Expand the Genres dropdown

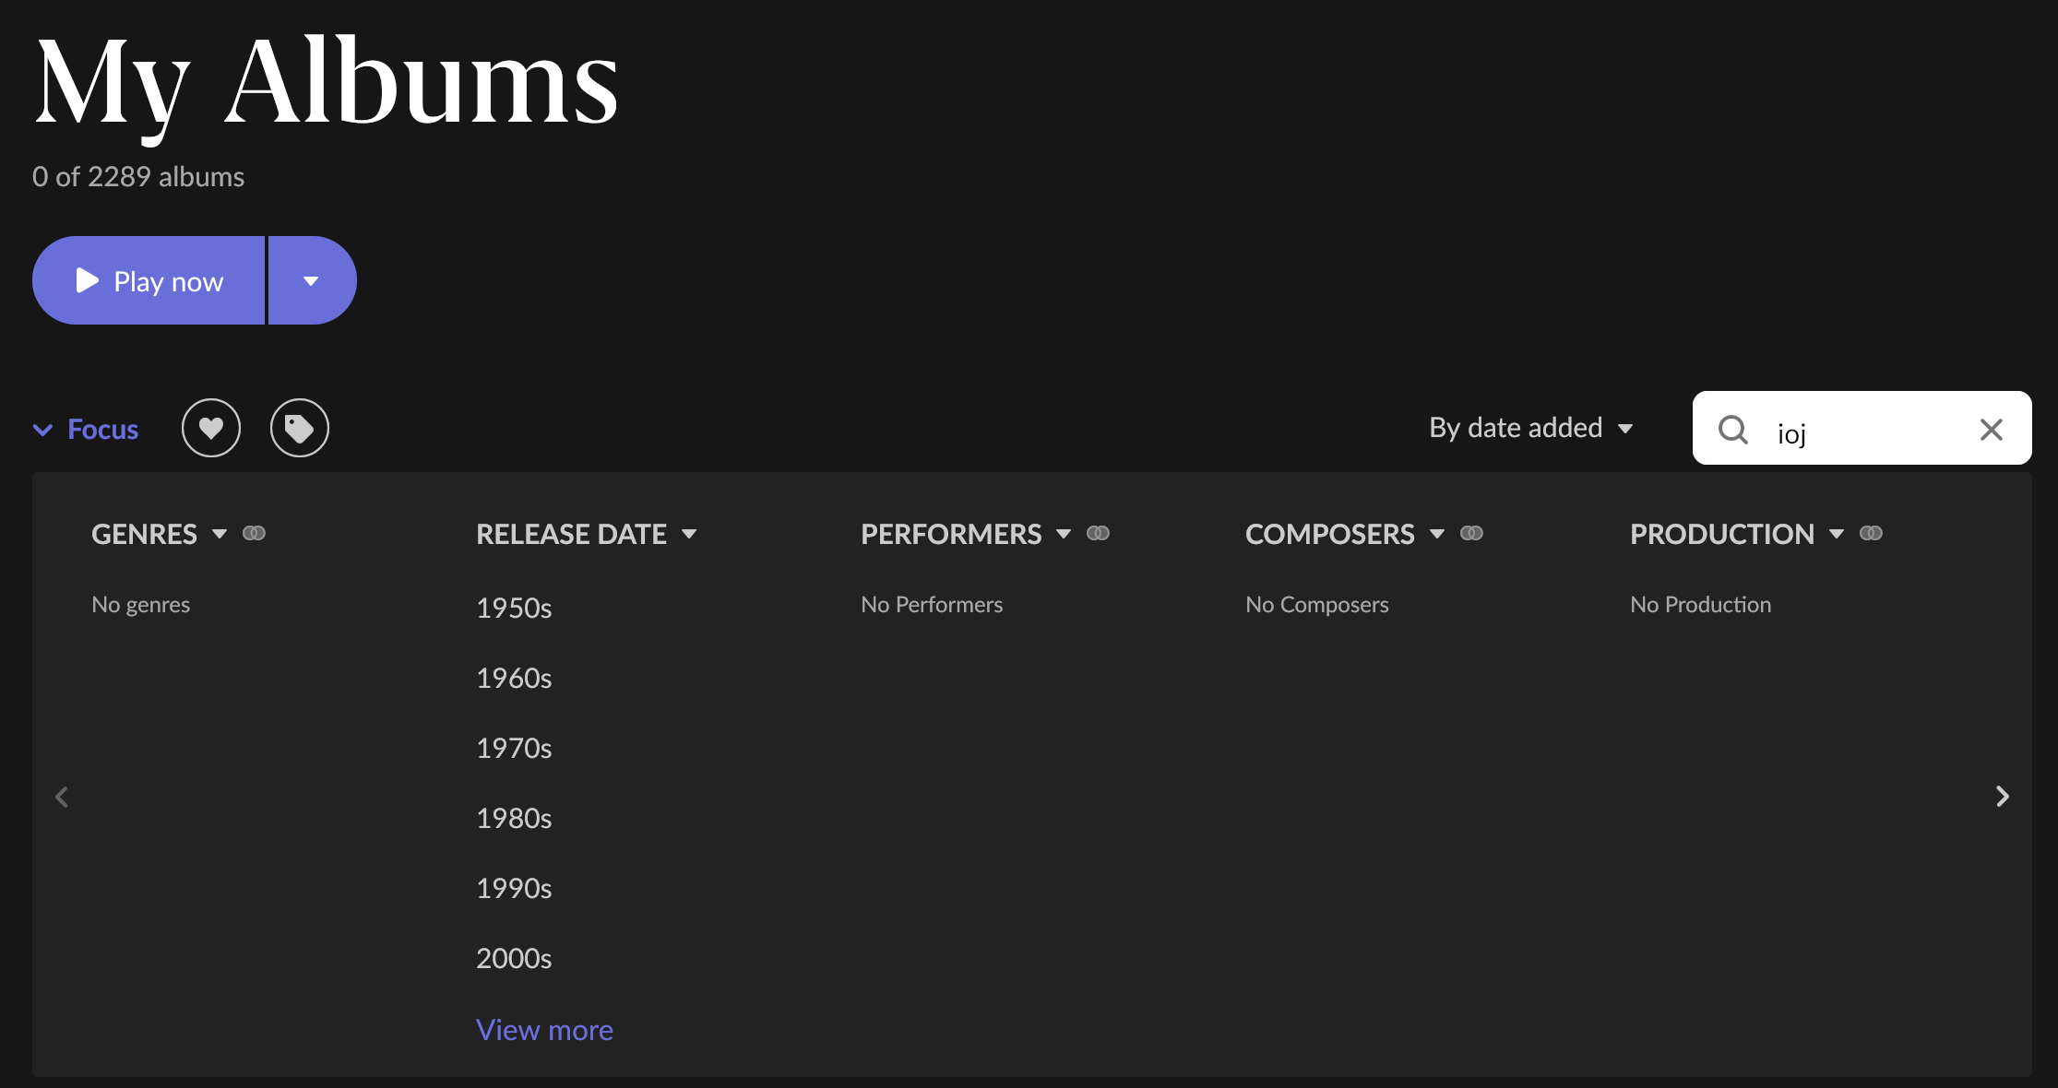pyautogui.click(x=220, y=534)
